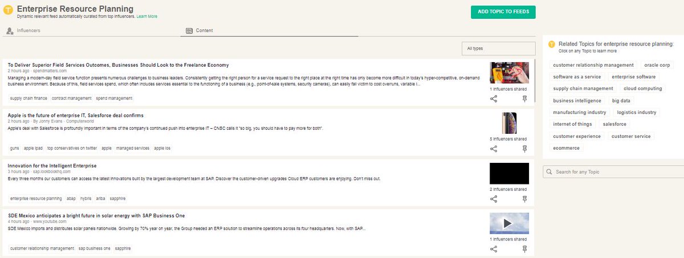Pin the Freelance Economy article
The height and width of the screenshot is (258, 684).
525,99
